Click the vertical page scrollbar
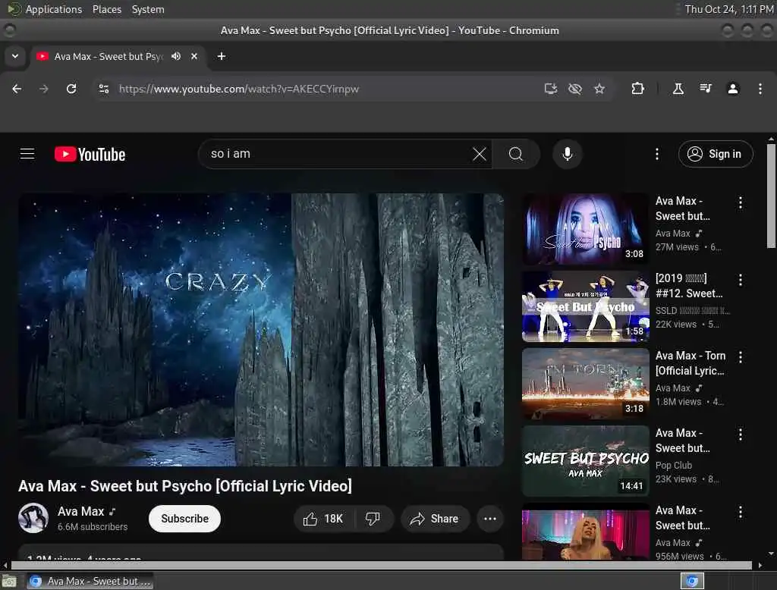Screen dimensions: 777x590 pos(771,196)
